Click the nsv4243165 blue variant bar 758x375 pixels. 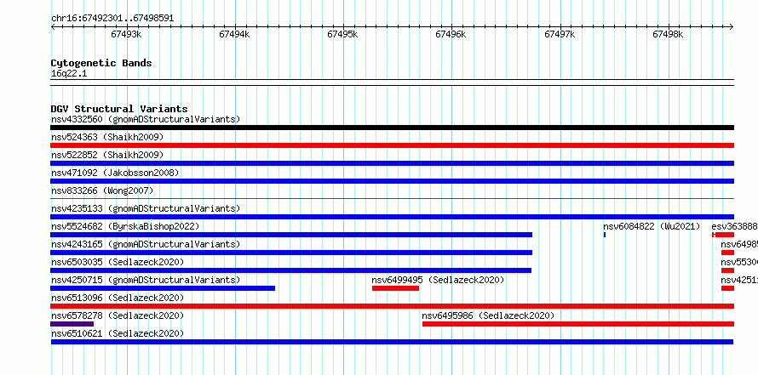[291, 253]
